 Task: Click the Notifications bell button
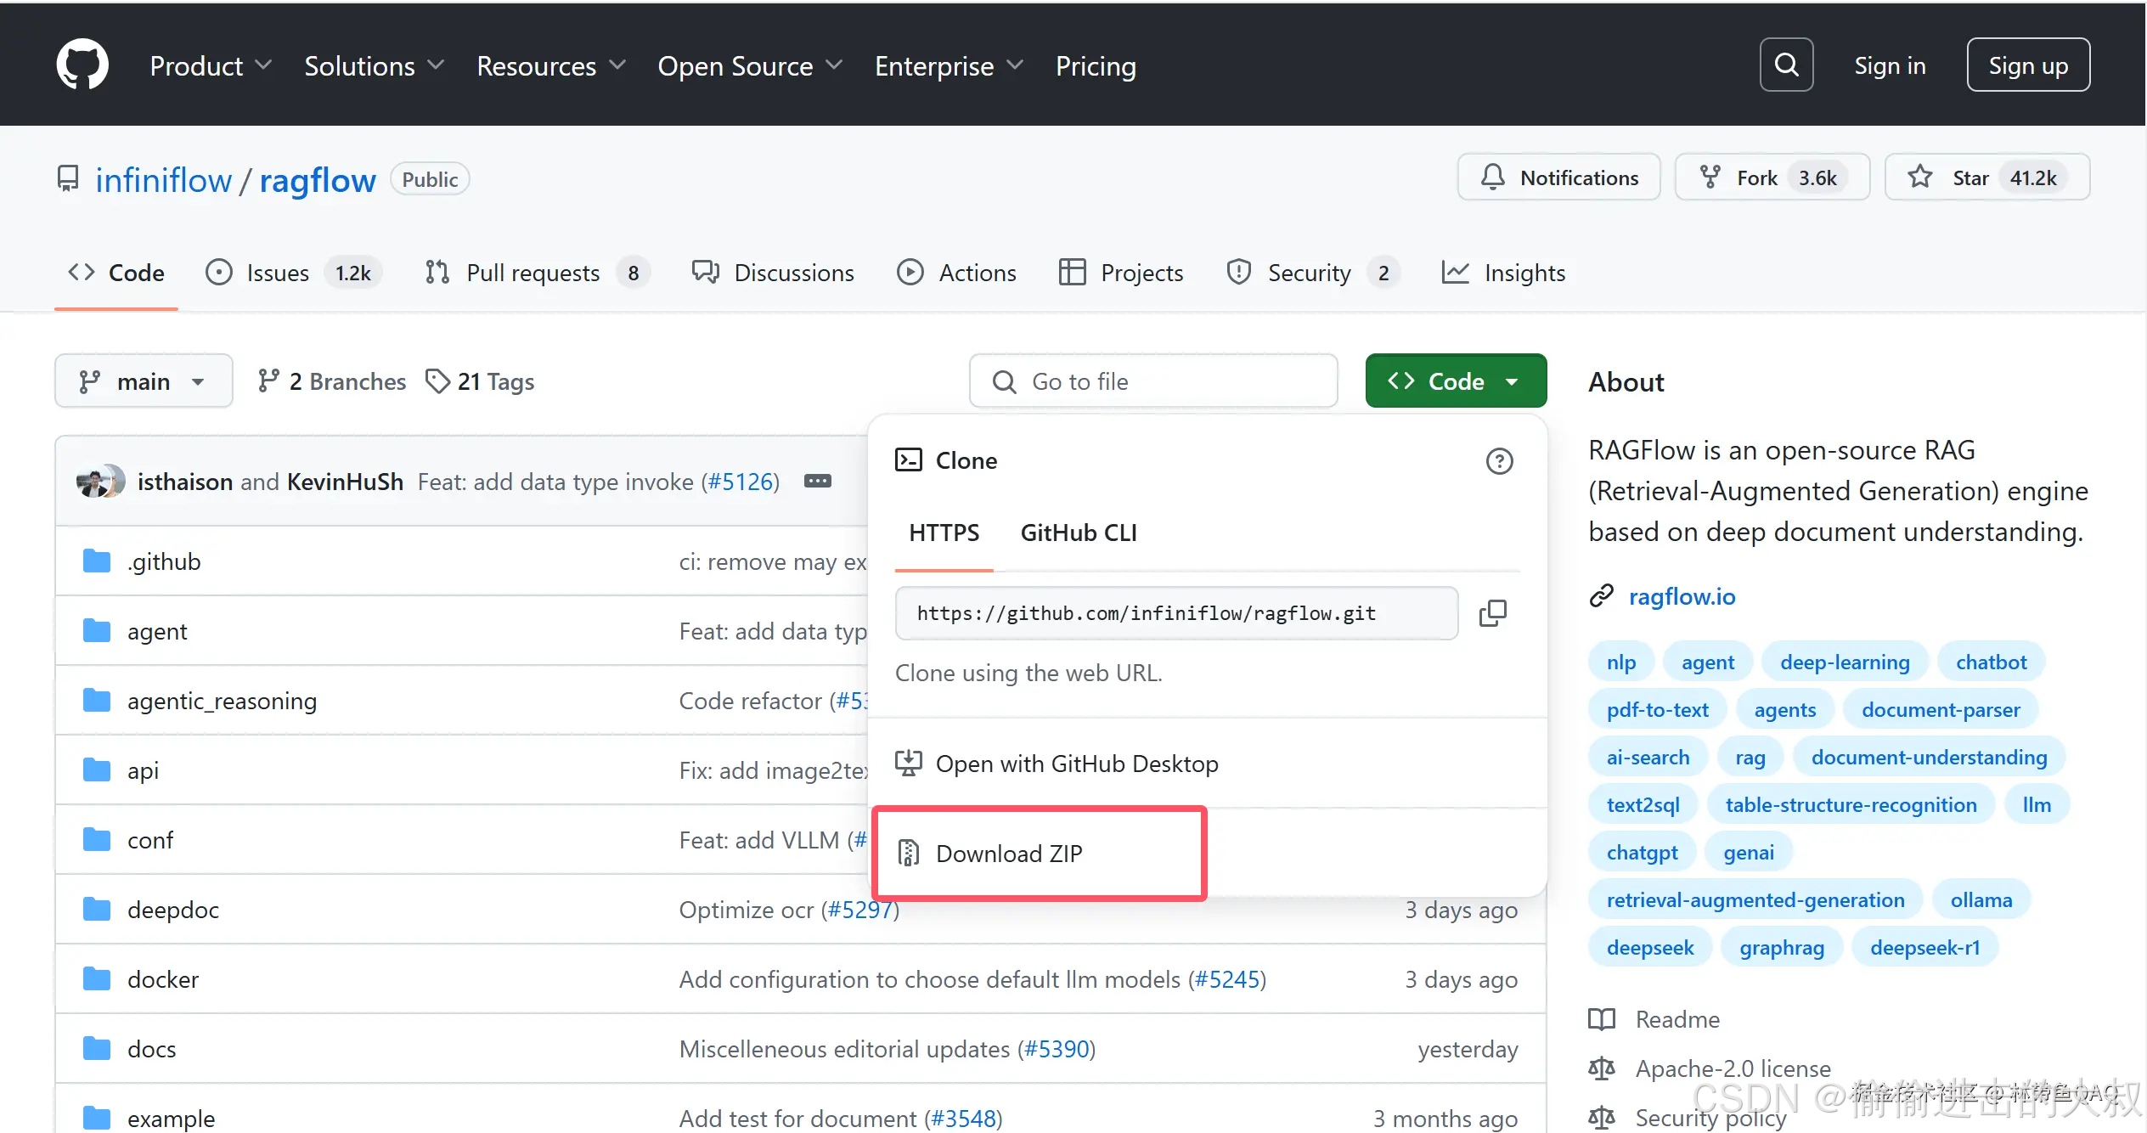(x=1559, y=178)
